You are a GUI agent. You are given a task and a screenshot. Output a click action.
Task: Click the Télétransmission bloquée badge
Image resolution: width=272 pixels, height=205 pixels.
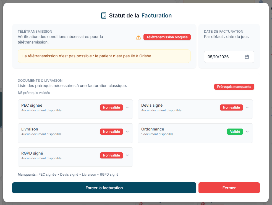pos(167,37)
